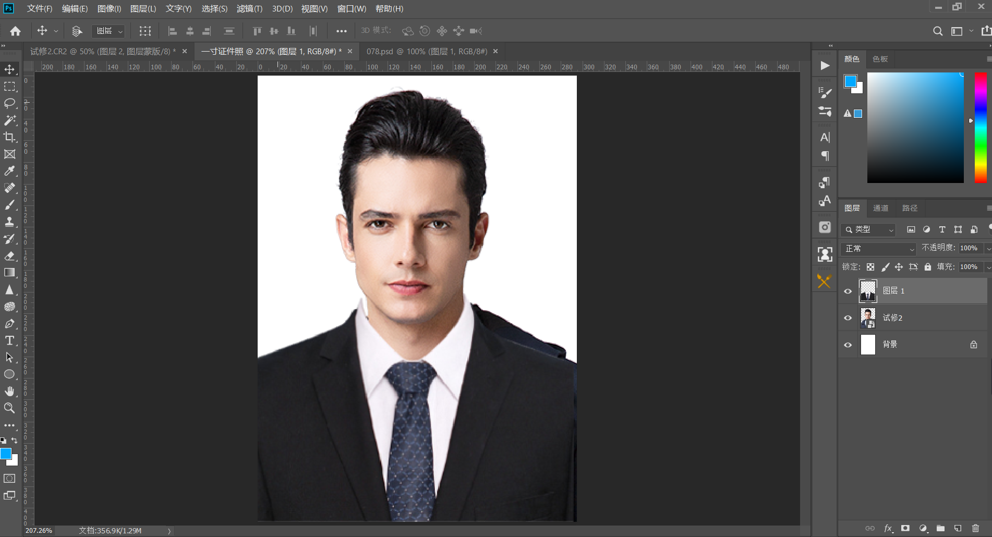The width and height of the screenshot is (992, 537).
Task: Open more align options ellipsis
Action: coord(342,31)
